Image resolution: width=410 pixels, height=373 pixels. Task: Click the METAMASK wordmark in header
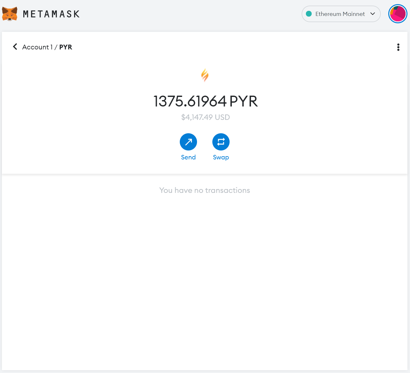coord(51,14)
